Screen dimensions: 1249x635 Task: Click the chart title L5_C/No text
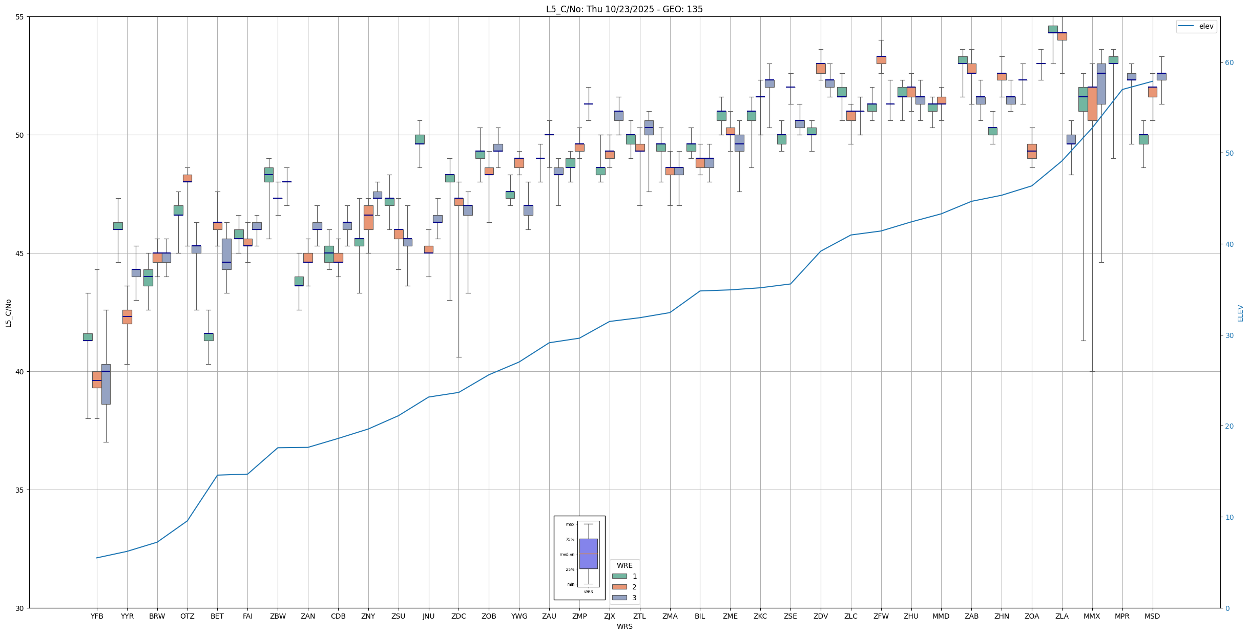tap(624, 9)
